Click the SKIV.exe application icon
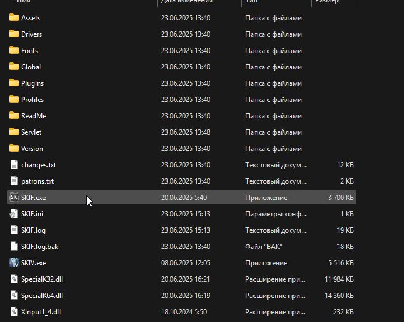Screen dimensions: 404x322 [x=14, y=263]
